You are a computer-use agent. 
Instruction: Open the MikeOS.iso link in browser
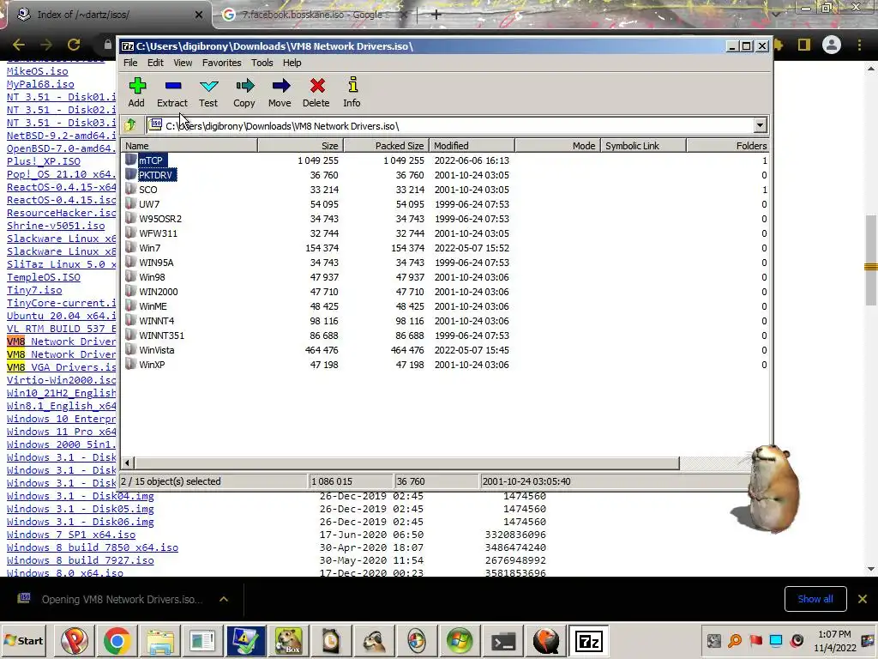point(38,71)
